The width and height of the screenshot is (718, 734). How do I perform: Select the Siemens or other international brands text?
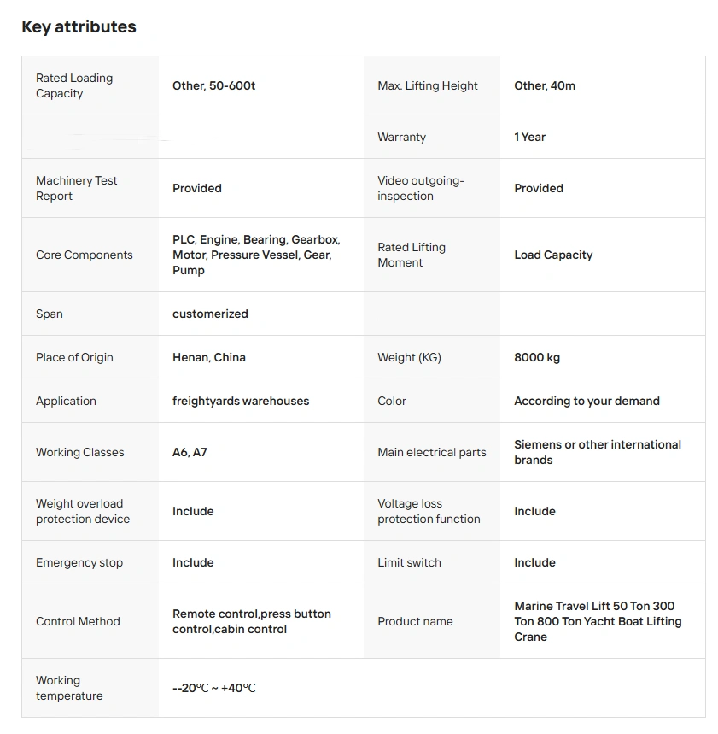pyautogui.click(x=598, y=452)
